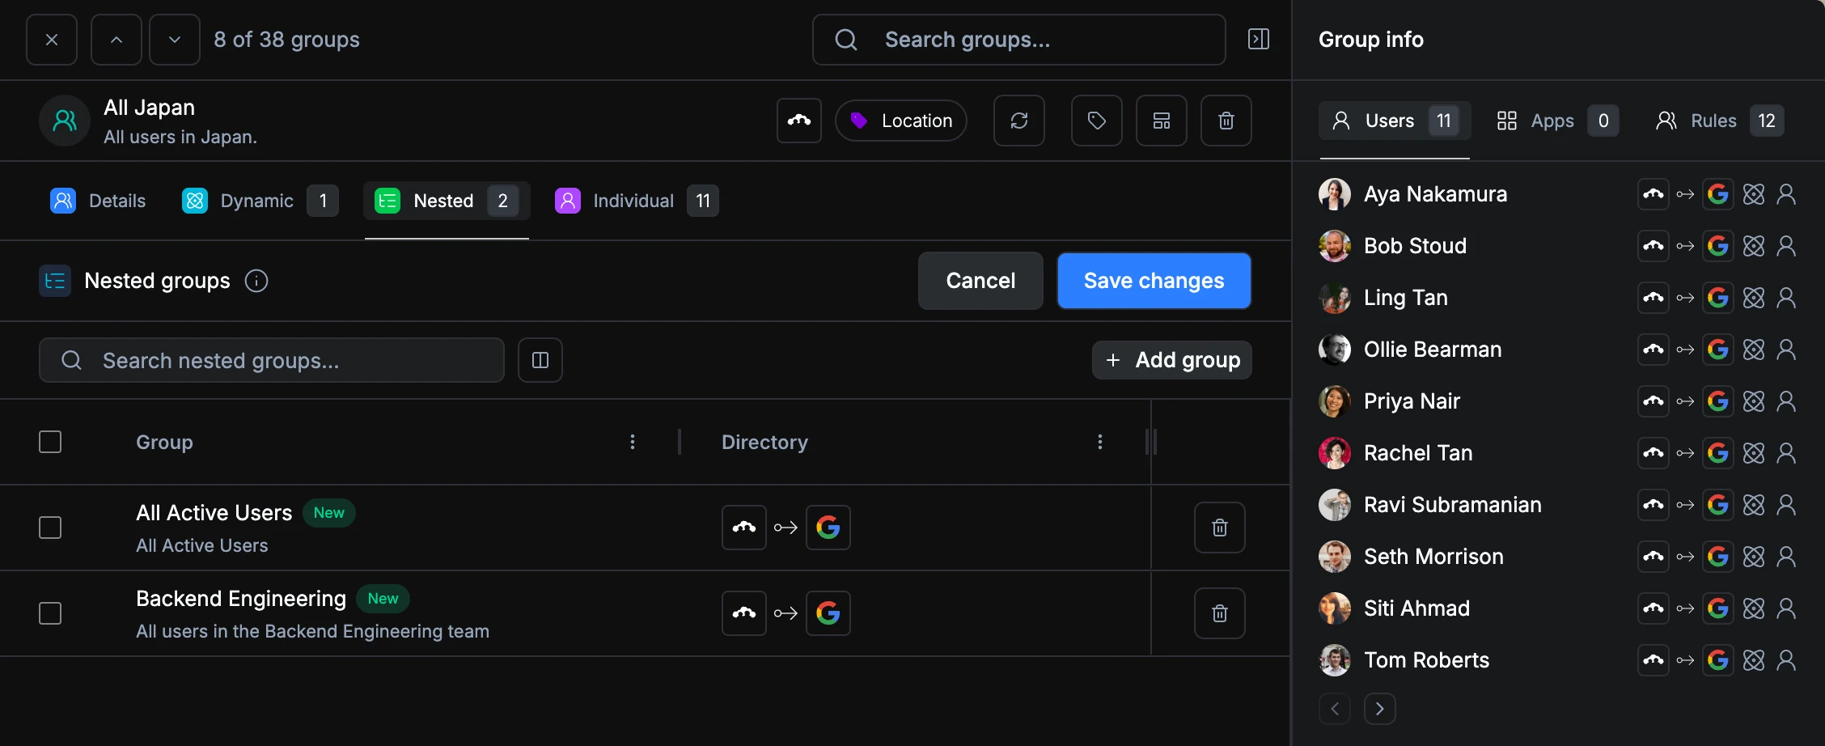The width and height of the screenshot is (1825, 746).
Task: Click the Save changes button
Action: pyautogui.click(x=1154, y=281)
